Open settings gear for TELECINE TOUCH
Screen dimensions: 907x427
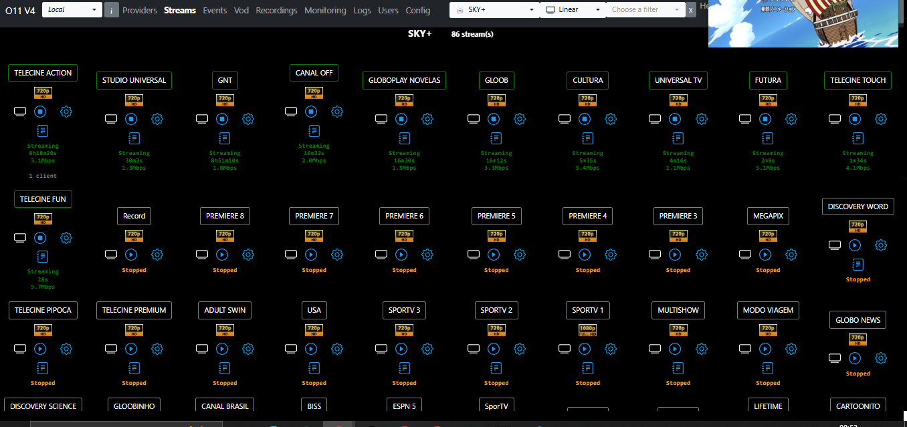(x=881, y=119)
